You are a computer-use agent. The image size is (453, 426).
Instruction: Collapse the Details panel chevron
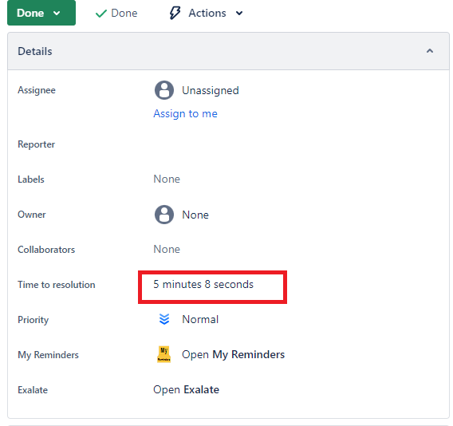[430, 51]
